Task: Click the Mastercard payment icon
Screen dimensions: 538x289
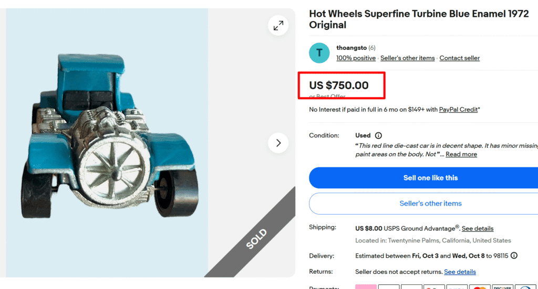Action: point(479,287)
